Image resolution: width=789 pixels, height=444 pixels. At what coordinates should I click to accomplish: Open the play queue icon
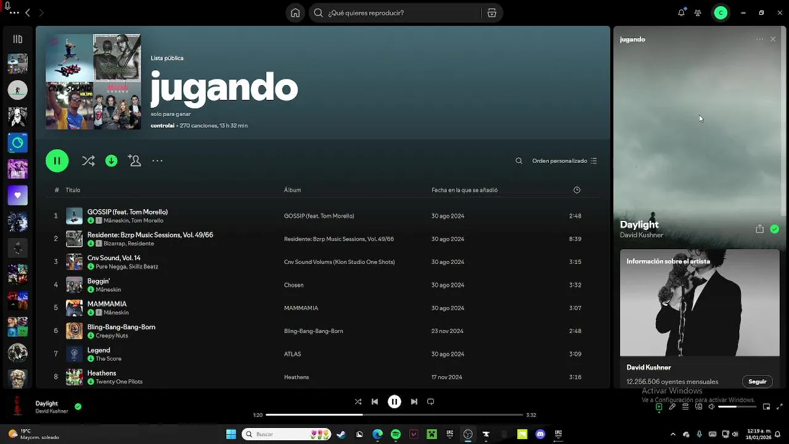(685, 407)
